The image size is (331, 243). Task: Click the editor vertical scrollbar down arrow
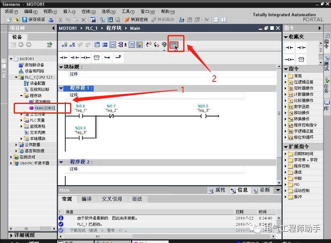pos(279,183)
